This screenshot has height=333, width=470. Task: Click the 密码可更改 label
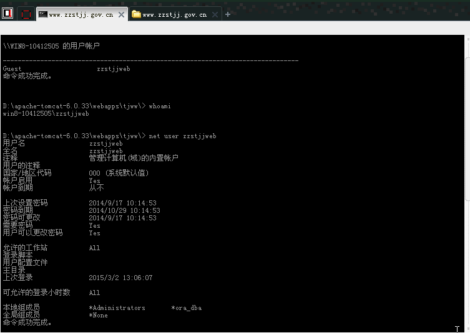pyautogui.click(x=21, y=218)
